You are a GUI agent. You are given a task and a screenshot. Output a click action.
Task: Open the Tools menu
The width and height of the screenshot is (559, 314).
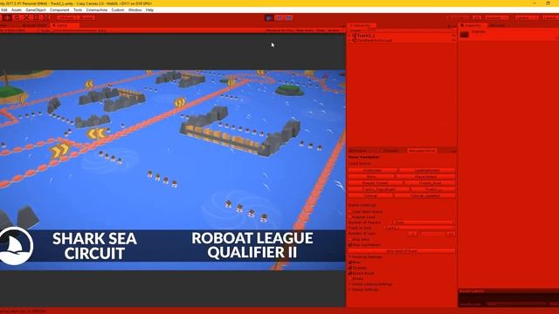point(78,10)
